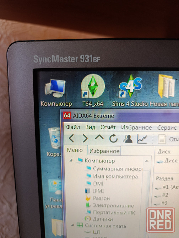
Task: Open the Избранное menu in the menu bar
Action: coord(136,128)
